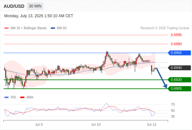The width and height of the screenshot is (192, 130).
Task: Click the black 0.6940 current price tag
Action: click(x=179, y=68)
